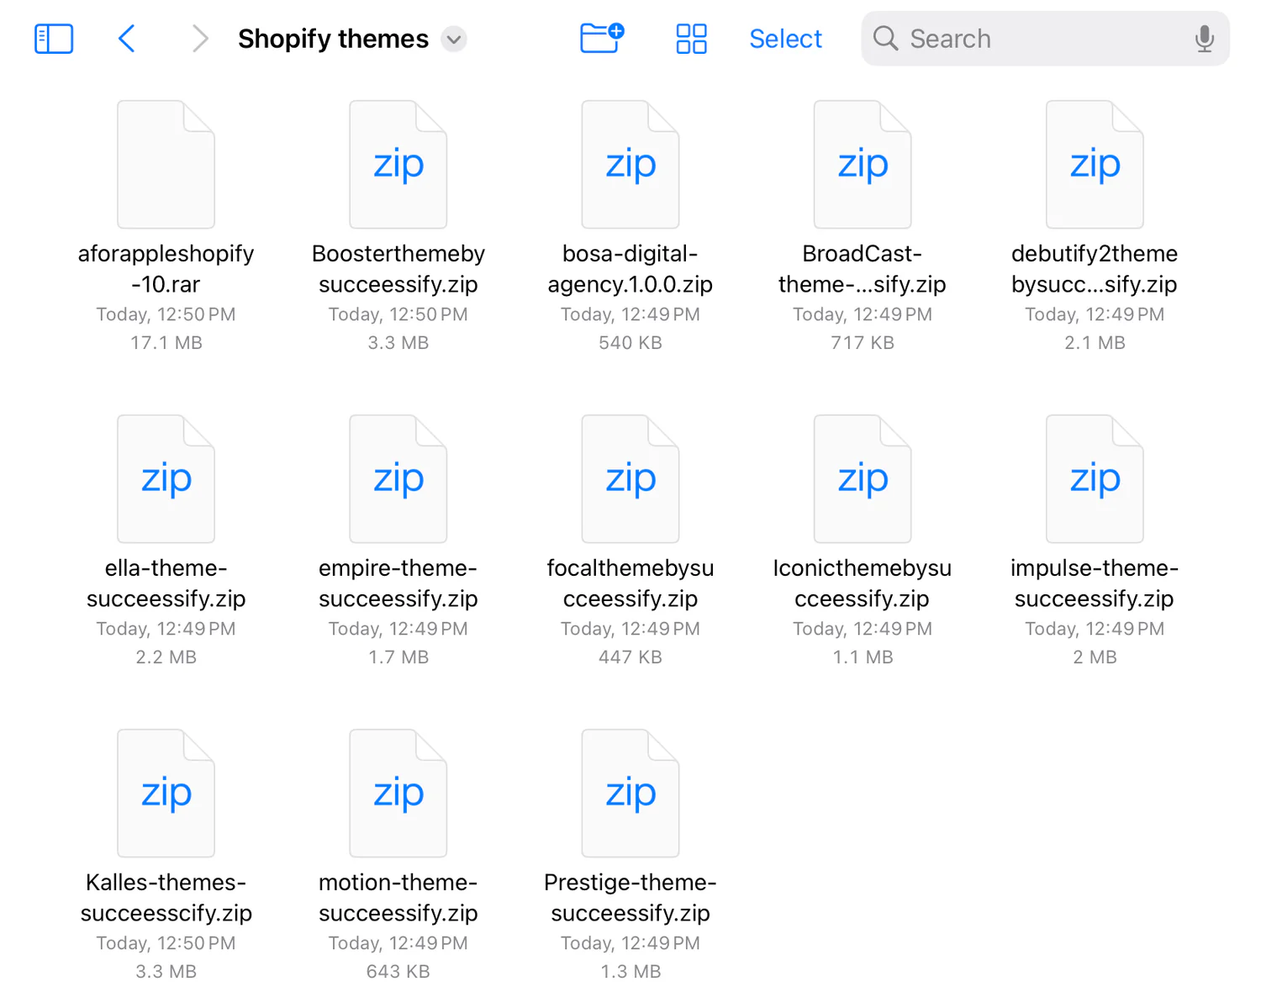Create a new folder

[x=602, y=38]
